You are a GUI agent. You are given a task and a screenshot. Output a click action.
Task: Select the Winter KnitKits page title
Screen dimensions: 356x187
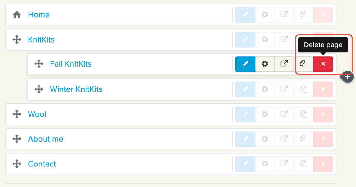pos(76,89)
